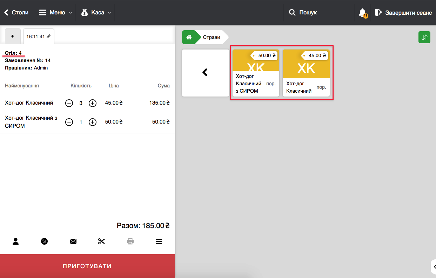Open the discount percent icon

point(44,241)
